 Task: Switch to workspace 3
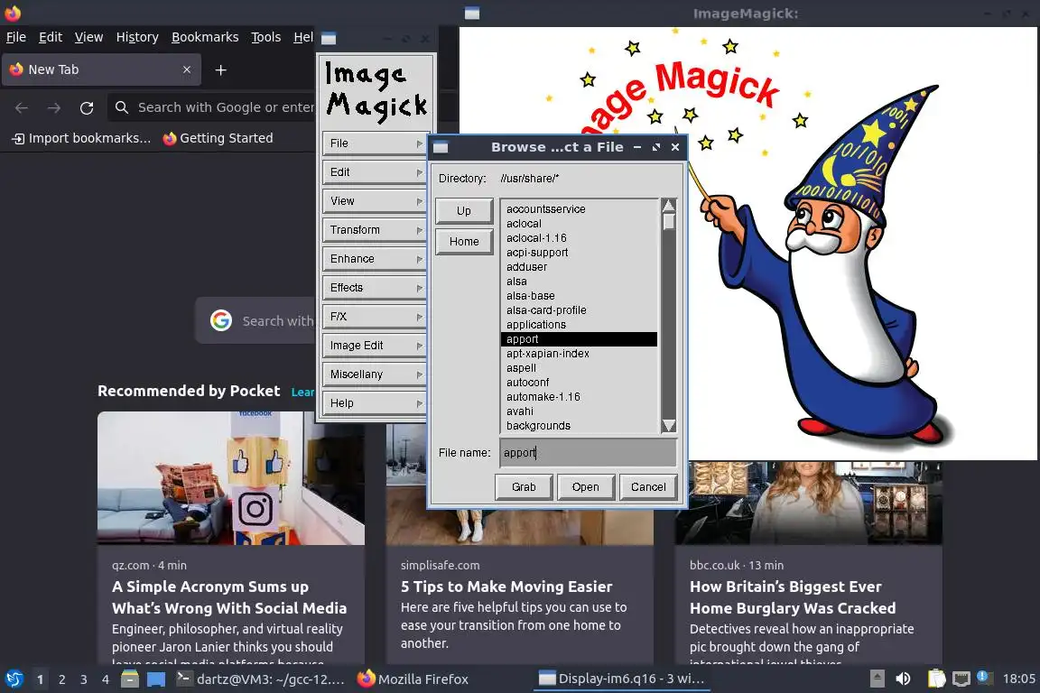(84, 679)
